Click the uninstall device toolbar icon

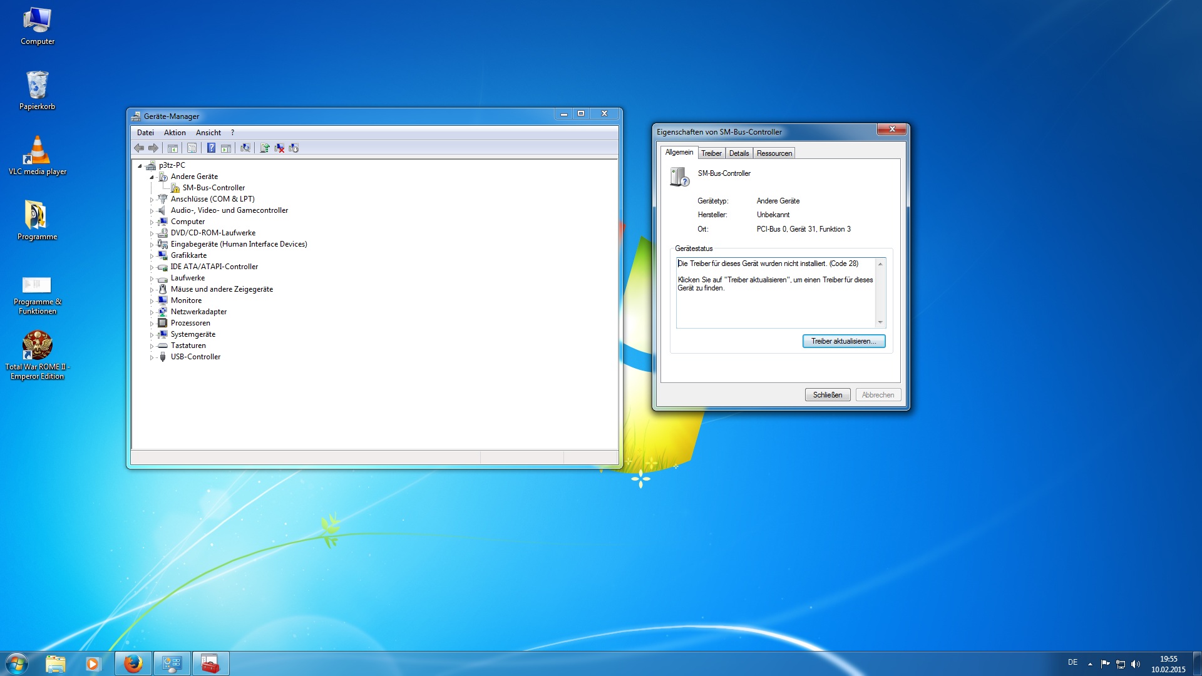tap(279, 148)
